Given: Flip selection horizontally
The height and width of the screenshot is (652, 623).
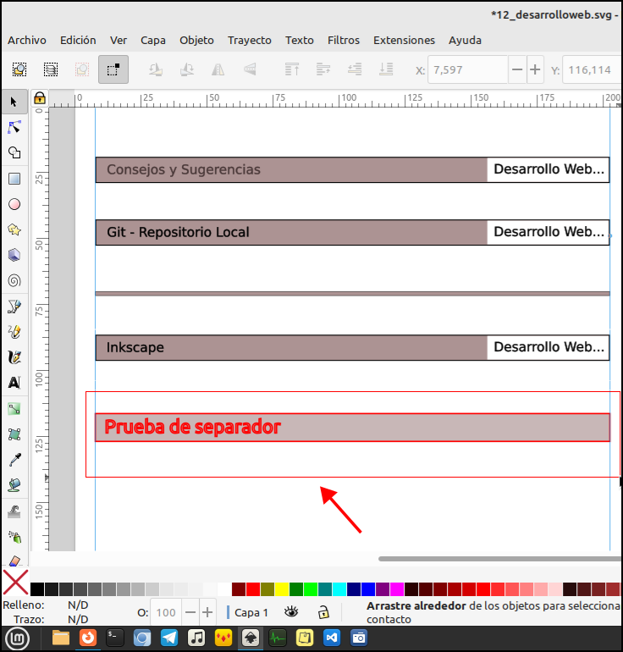Looking at the screenshot, I should (x=218, y=69).
